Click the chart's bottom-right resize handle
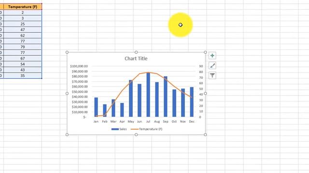 (x=205, y=135)
